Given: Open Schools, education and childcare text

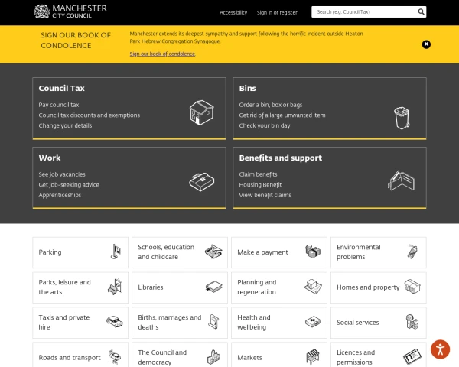Looking at the screenshot, I should pos(166,252).
